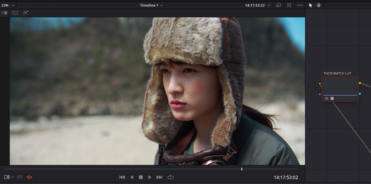Click the THOR MATCH LUT node label
371x184 pixels.
click(x=337, y=73)
